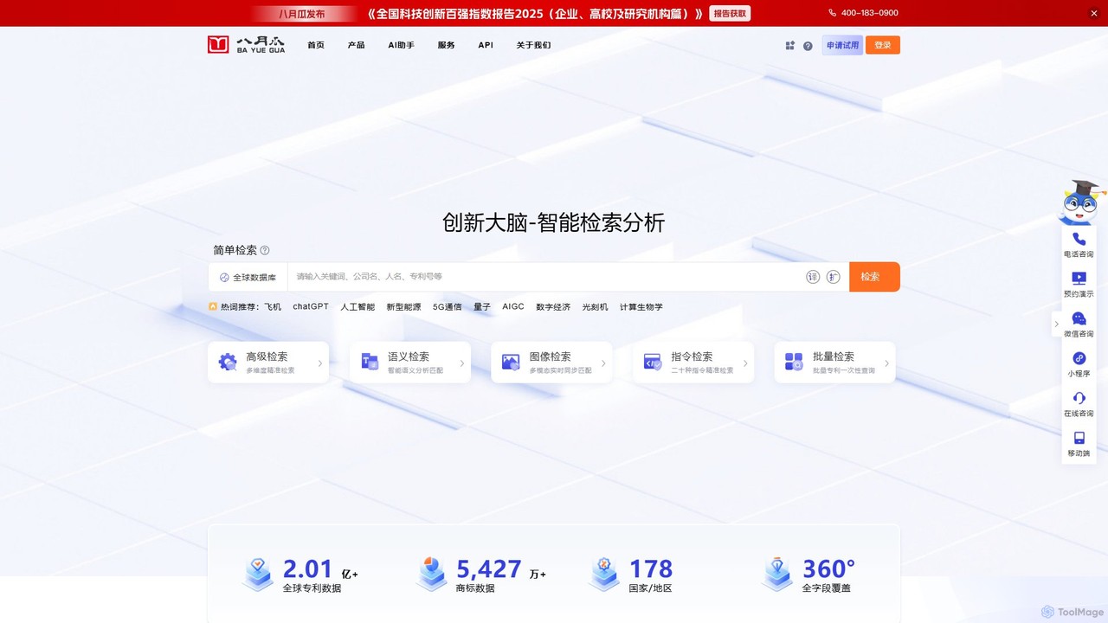
Task: Click the 电话咨询 phone icon
Action: coord(1079,239)
